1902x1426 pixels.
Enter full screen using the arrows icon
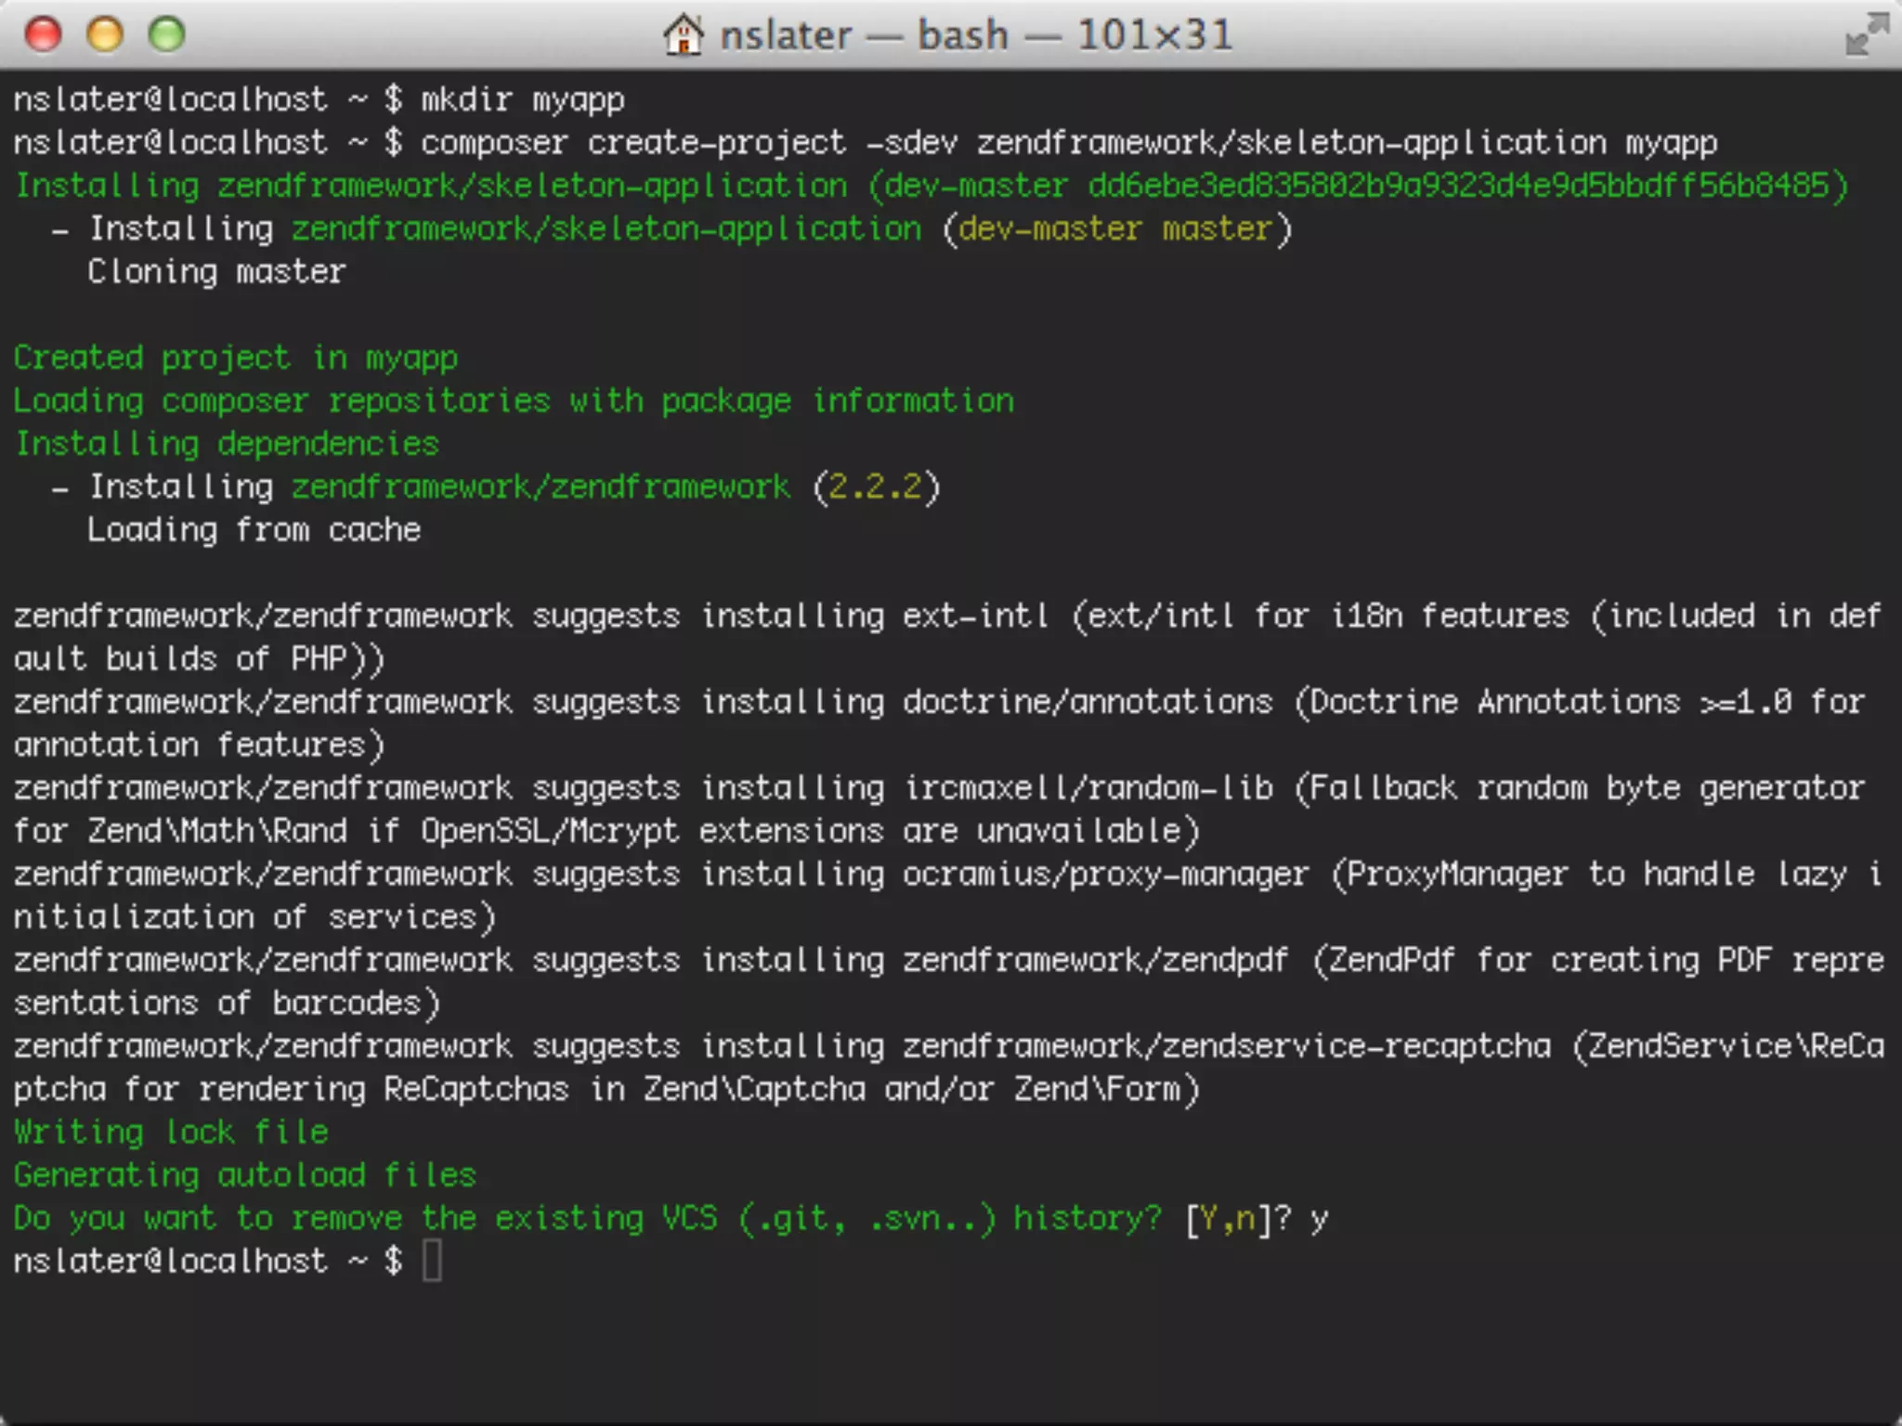[1866, 35]
